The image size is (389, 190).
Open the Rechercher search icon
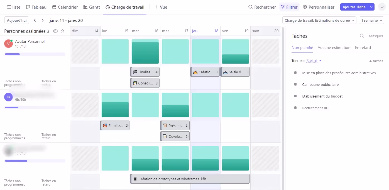[251, 7]
